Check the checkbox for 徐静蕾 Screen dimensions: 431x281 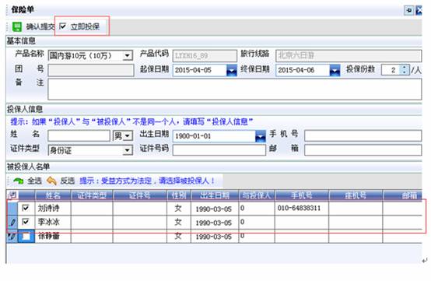(x=26, y=236)
